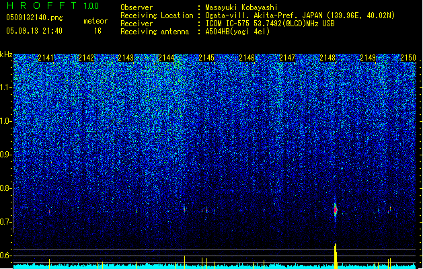Image resolution: width=423 pixels, height=269 pixels.
Task: Click the date stamp 05.09.13 21:40
Action: [x=34, y=31]
